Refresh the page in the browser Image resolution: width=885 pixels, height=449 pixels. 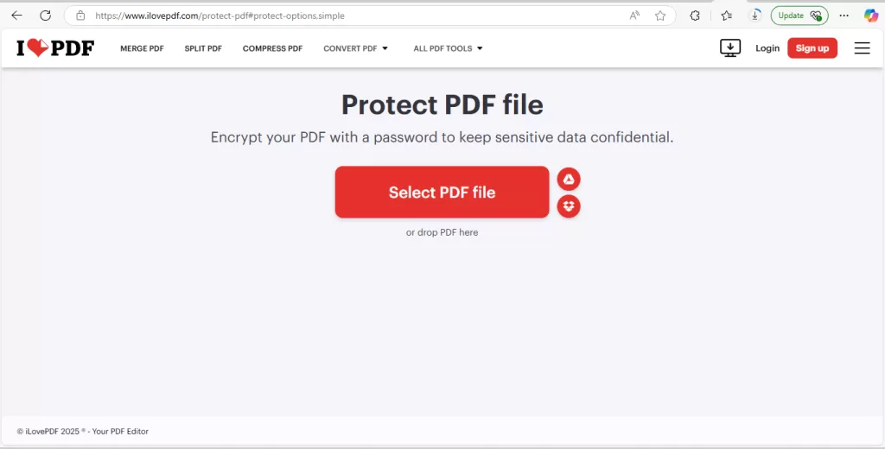coord(46,16)
